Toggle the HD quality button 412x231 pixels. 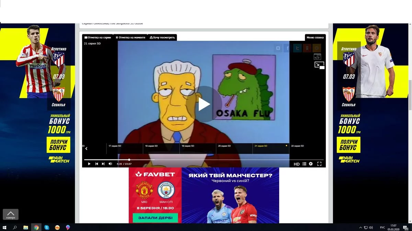tap(297, 164)
